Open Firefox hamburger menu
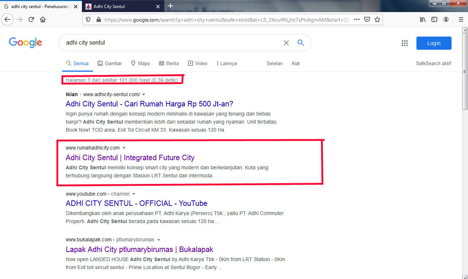The width and height of the screenshot is (468, 279). click(x=461, y=19)
